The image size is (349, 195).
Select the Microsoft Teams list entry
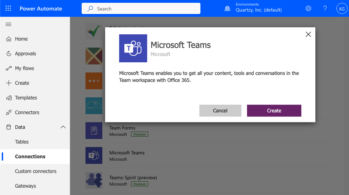coord(127,153)
